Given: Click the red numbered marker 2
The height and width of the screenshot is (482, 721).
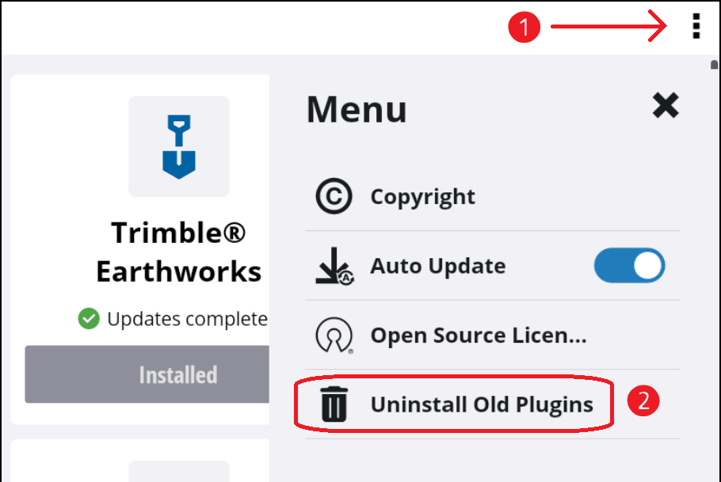Looking at the screenshot, I should (643, 401).
